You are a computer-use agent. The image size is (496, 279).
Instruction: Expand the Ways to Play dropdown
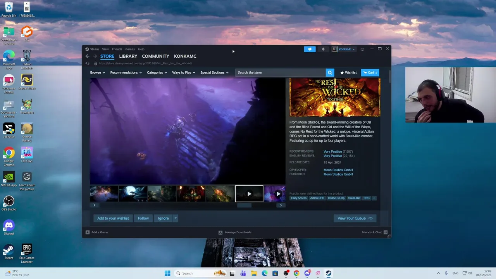click(184, 72)
